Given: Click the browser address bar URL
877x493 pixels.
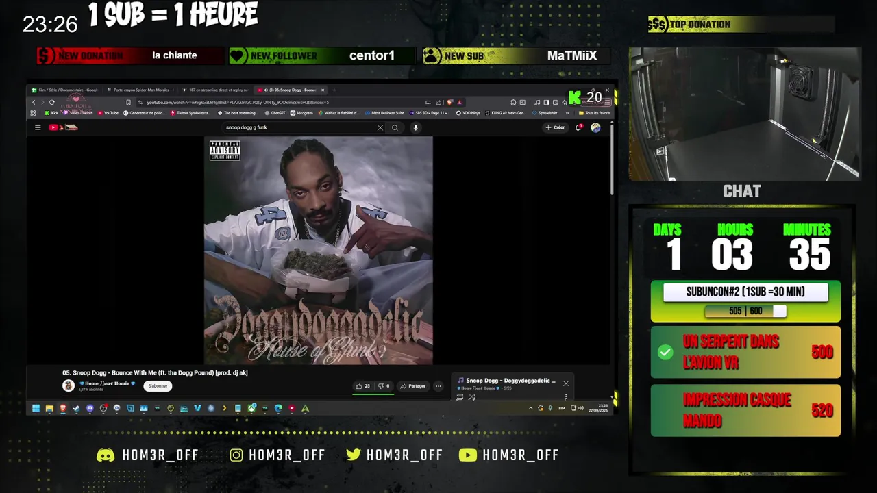Looking at the screenshot, I should [237, 102].
